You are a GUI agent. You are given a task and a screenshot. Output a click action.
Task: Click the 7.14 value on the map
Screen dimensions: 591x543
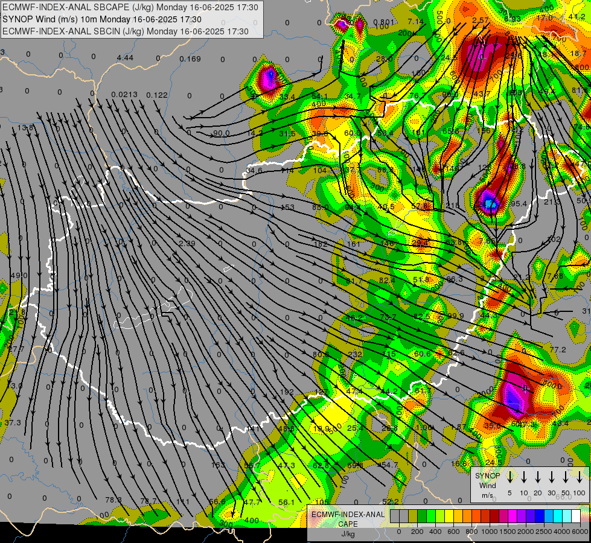(x=416, y=22)
